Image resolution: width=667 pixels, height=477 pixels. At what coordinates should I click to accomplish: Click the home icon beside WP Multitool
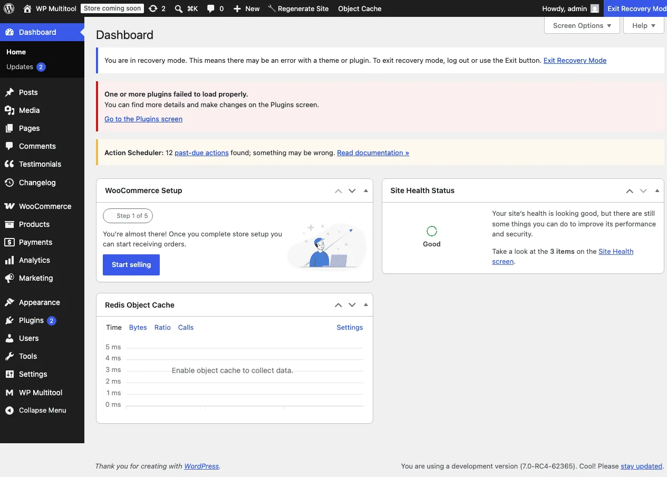click(27, 8)
